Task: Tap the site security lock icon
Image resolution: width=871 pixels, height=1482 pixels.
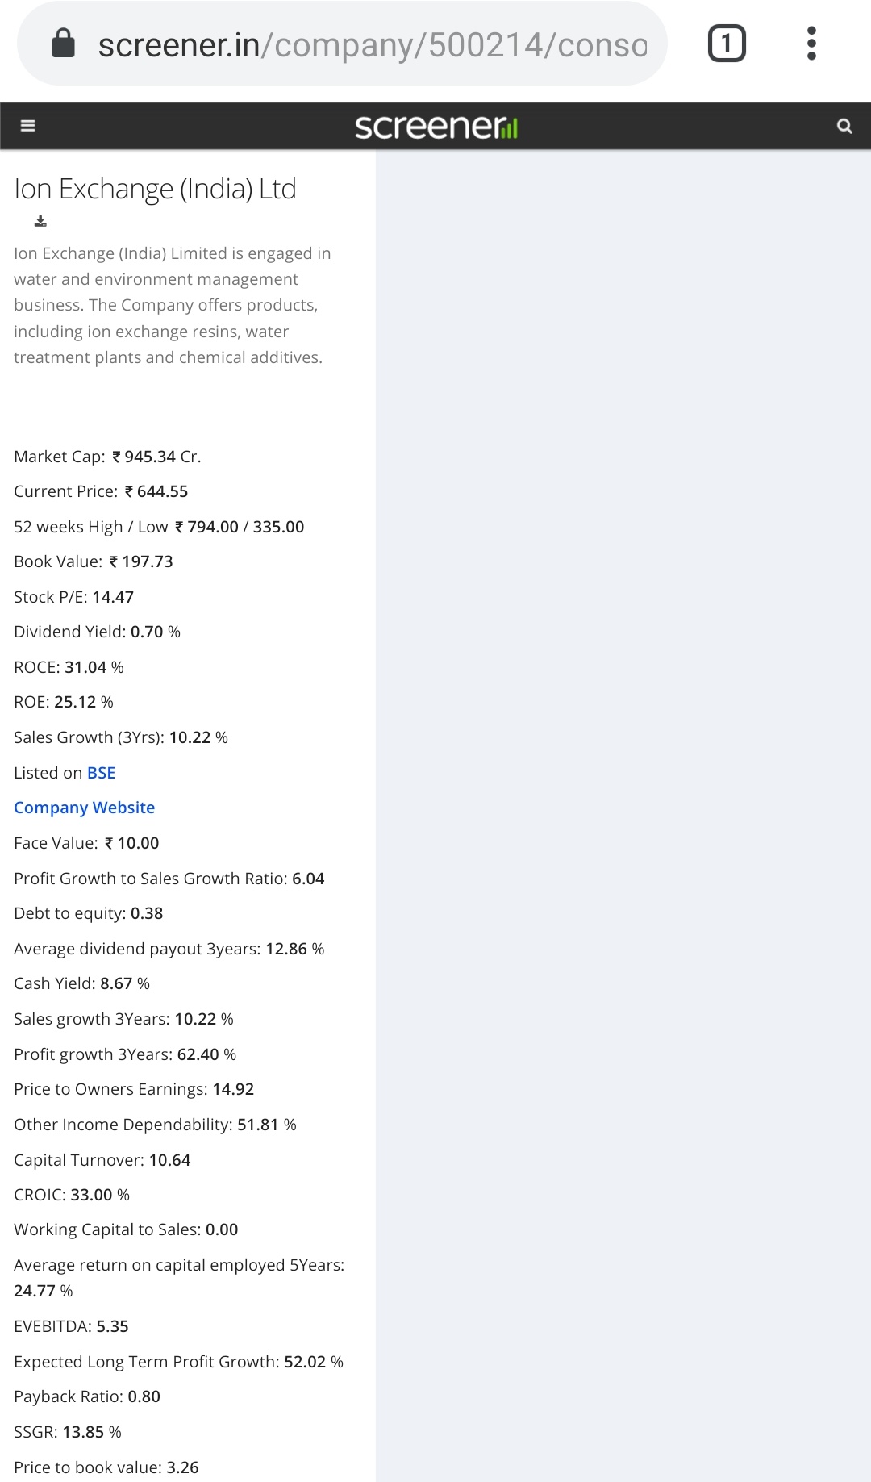Action: (63, 44)
